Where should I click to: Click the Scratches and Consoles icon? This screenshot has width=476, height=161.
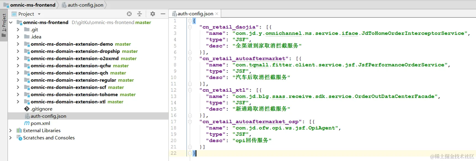tap(19, 138)
